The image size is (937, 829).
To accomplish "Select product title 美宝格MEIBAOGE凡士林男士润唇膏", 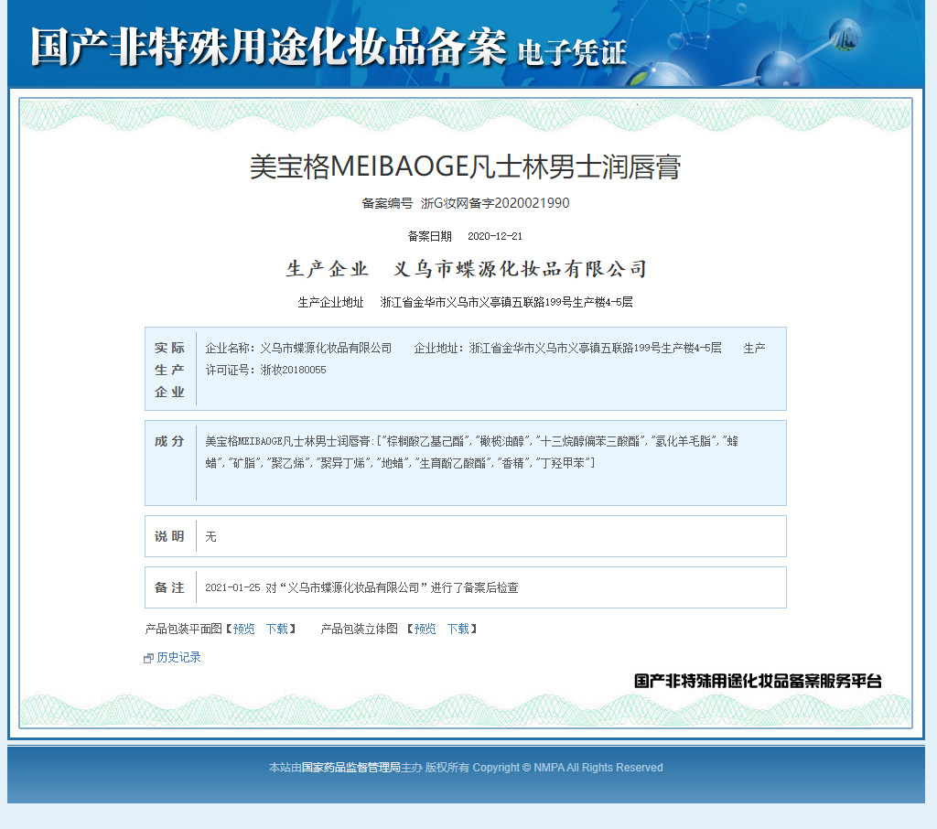I will coord(465,167).
